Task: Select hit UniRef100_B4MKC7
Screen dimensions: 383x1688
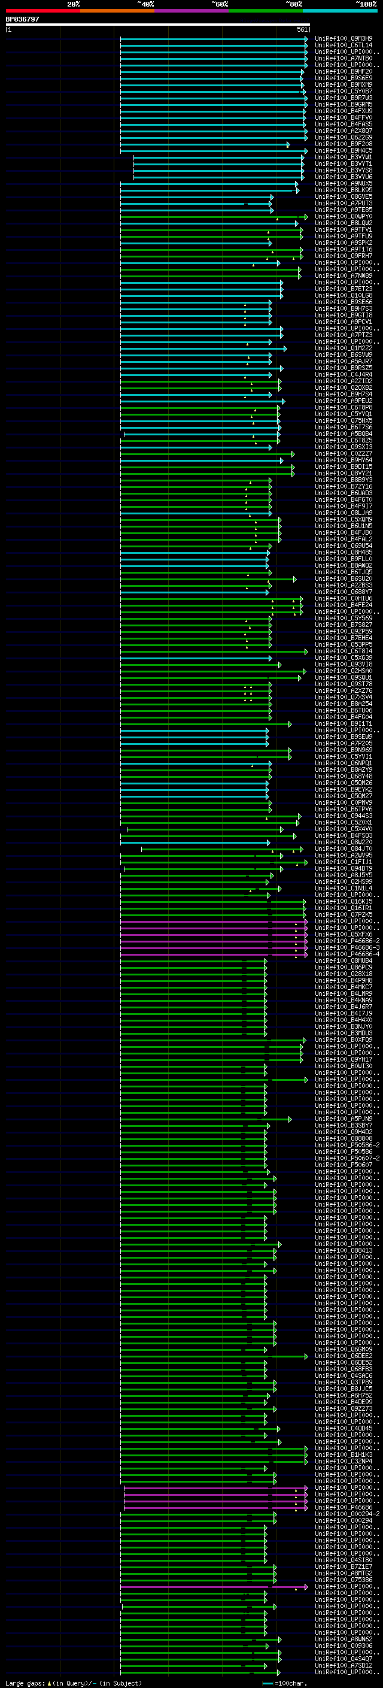Action: (x=344, y=987)
